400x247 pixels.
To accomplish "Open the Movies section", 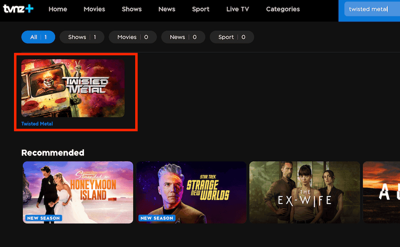I will click(x=94, y=9).
